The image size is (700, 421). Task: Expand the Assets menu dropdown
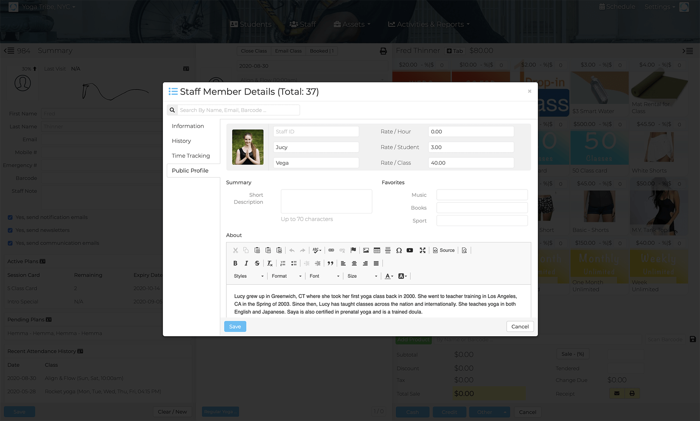(x=352, y=24)
